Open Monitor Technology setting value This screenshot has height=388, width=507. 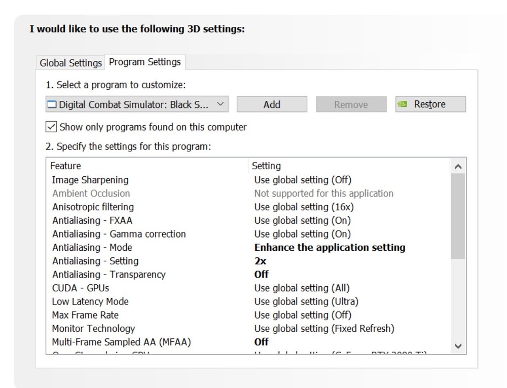point(324,328)
